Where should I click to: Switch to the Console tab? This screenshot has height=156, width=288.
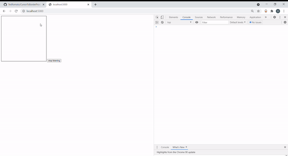[186, 17]
